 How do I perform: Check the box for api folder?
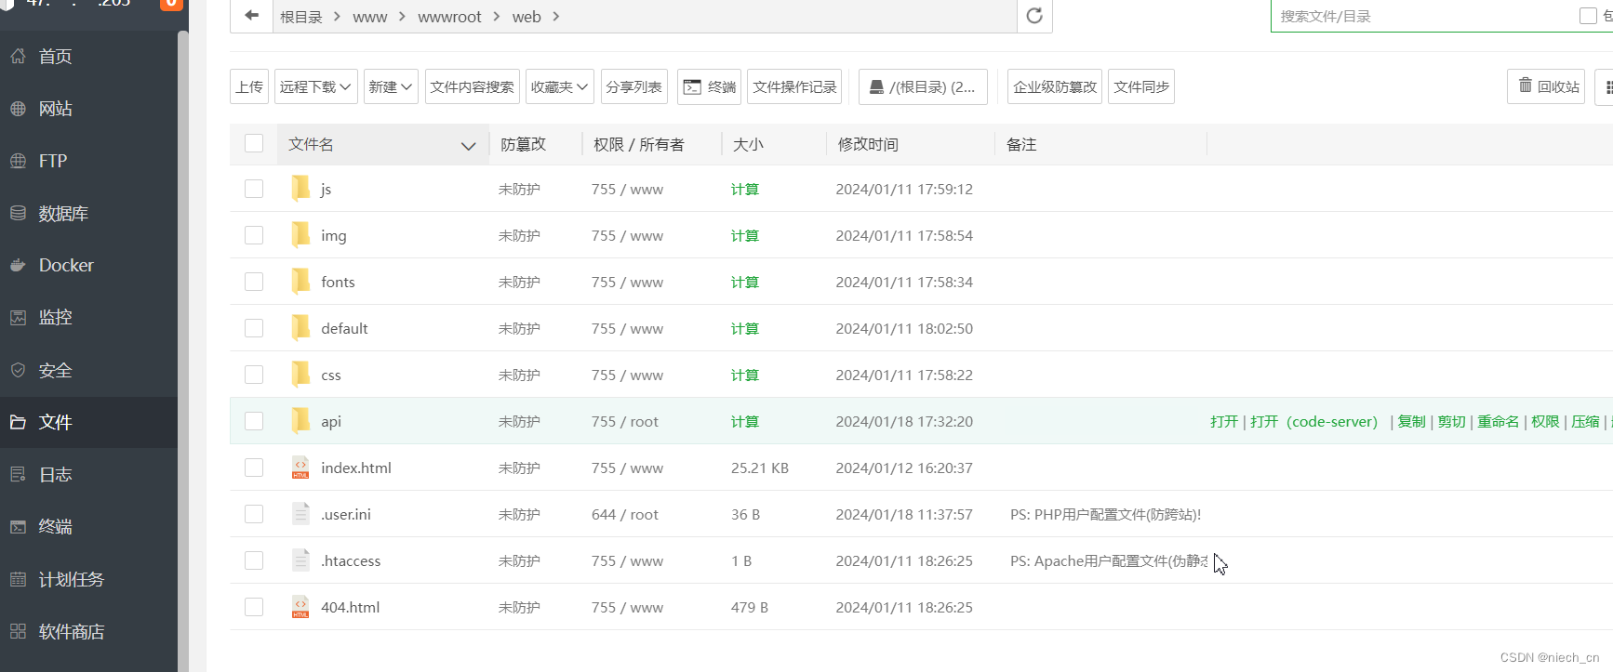(x=254, y=421)
